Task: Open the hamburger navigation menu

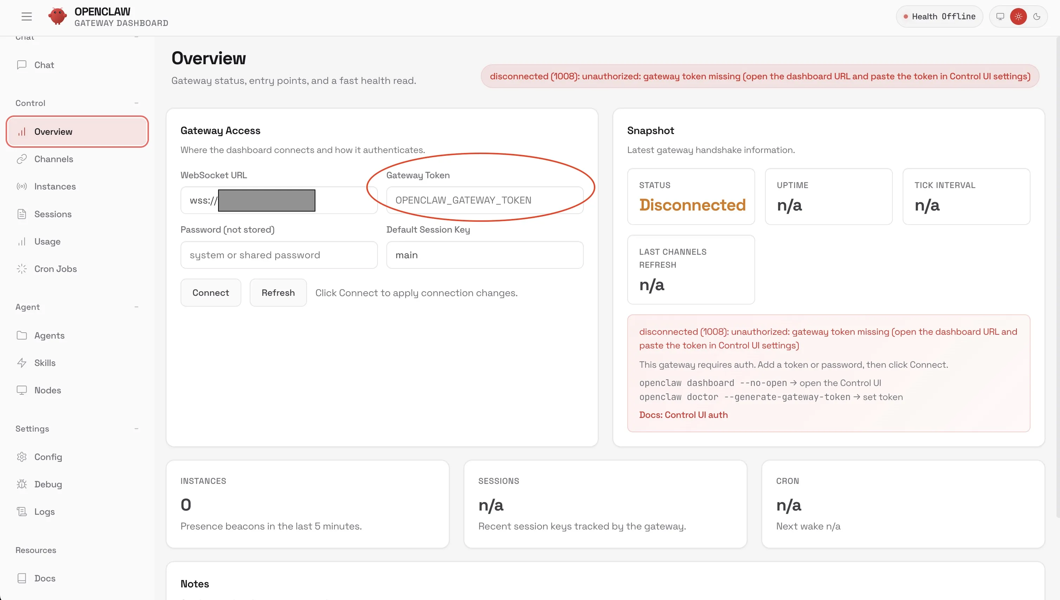Action: click(x=26, y=16)
